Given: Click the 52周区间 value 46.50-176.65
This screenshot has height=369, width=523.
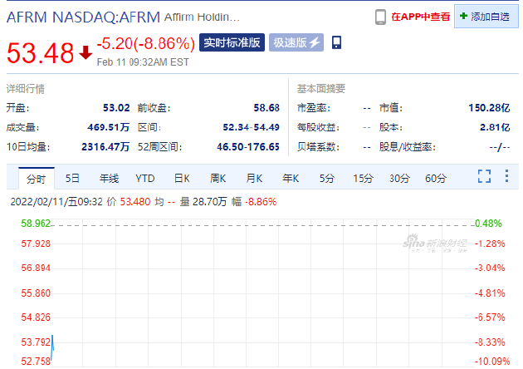Looking at the screenshot, I should coord(248,147).
